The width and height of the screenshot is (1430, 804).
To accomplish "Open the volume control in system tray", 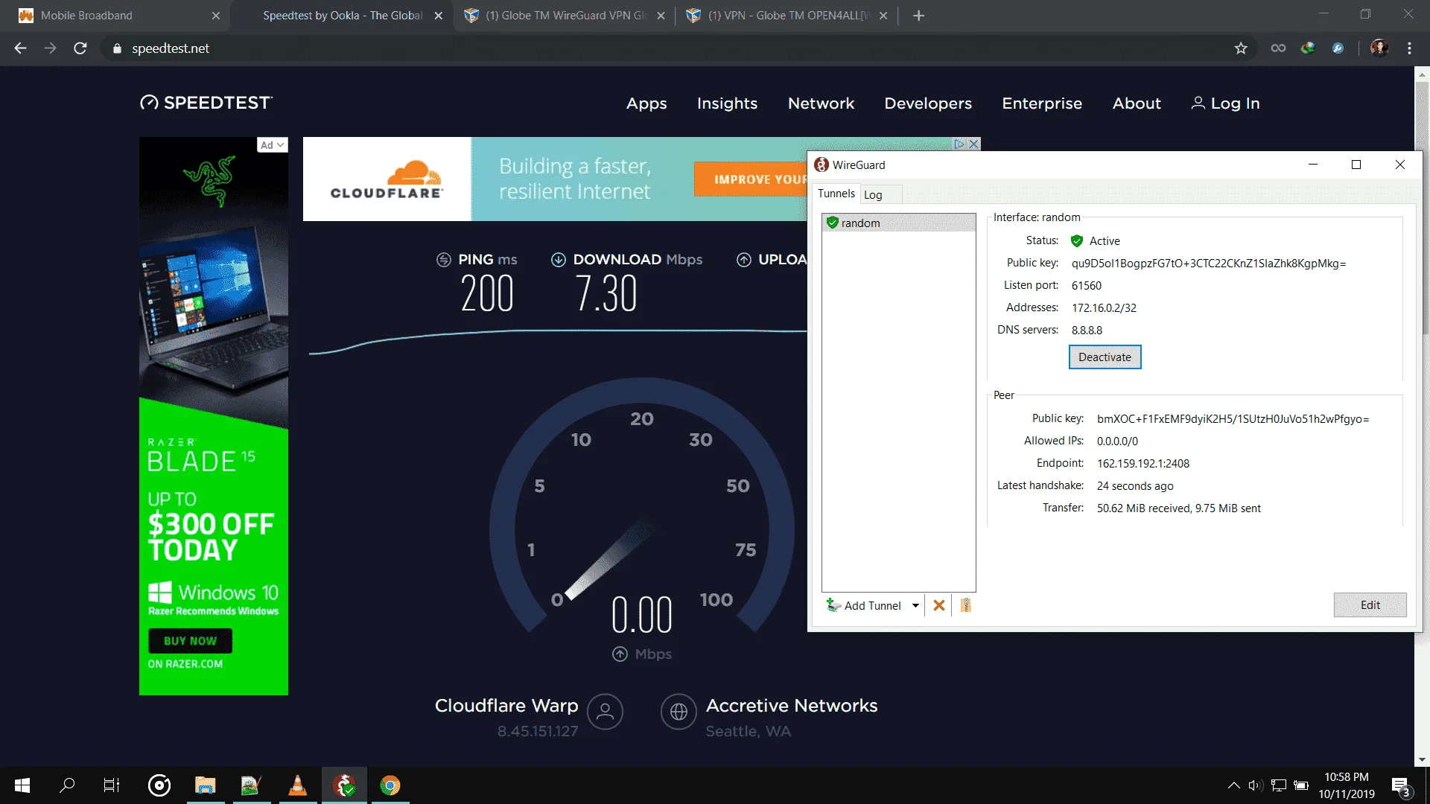I will click(1256, 785).
